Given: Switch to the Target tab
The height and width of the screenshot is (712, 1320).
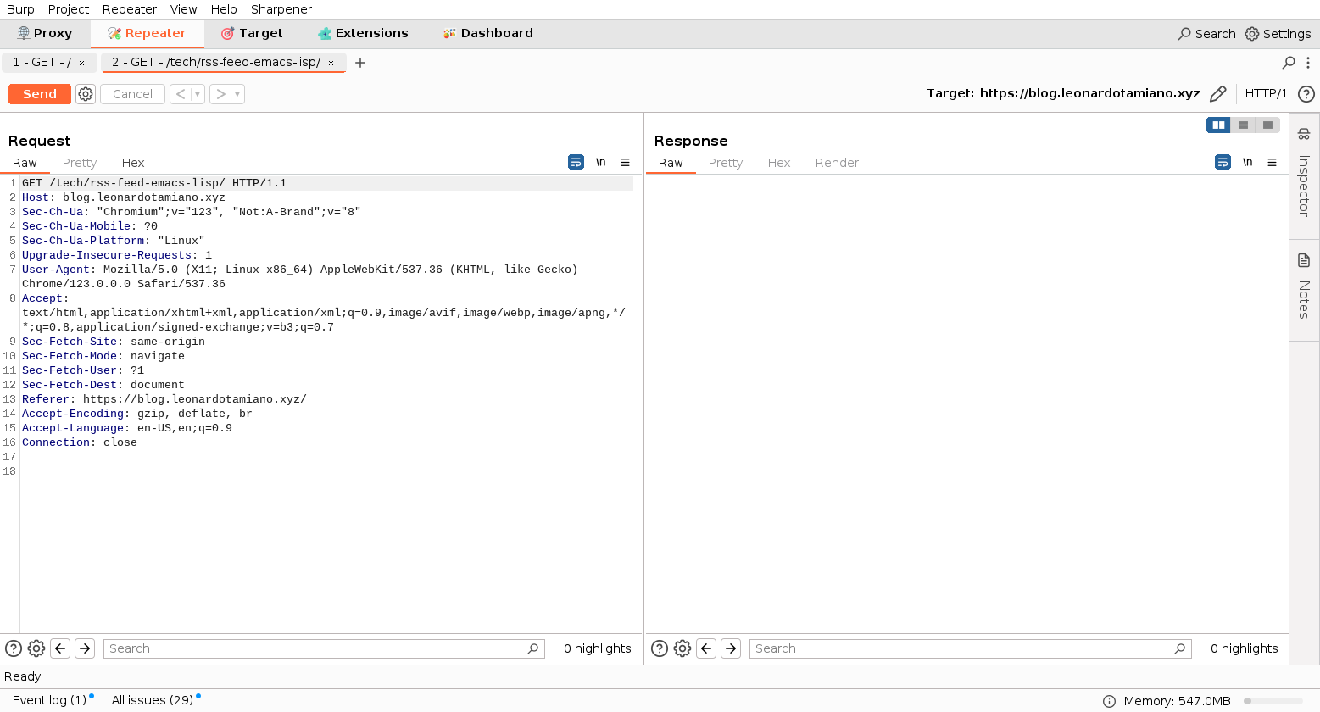Looking at the screenshot, I should (252, 33).
